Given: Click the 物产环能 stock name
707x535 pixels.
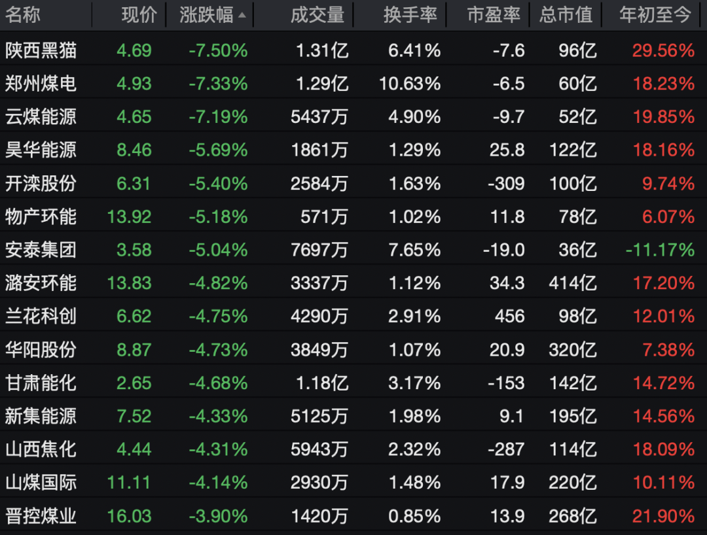Looking at the screenshot, I should tap(41, 216).
